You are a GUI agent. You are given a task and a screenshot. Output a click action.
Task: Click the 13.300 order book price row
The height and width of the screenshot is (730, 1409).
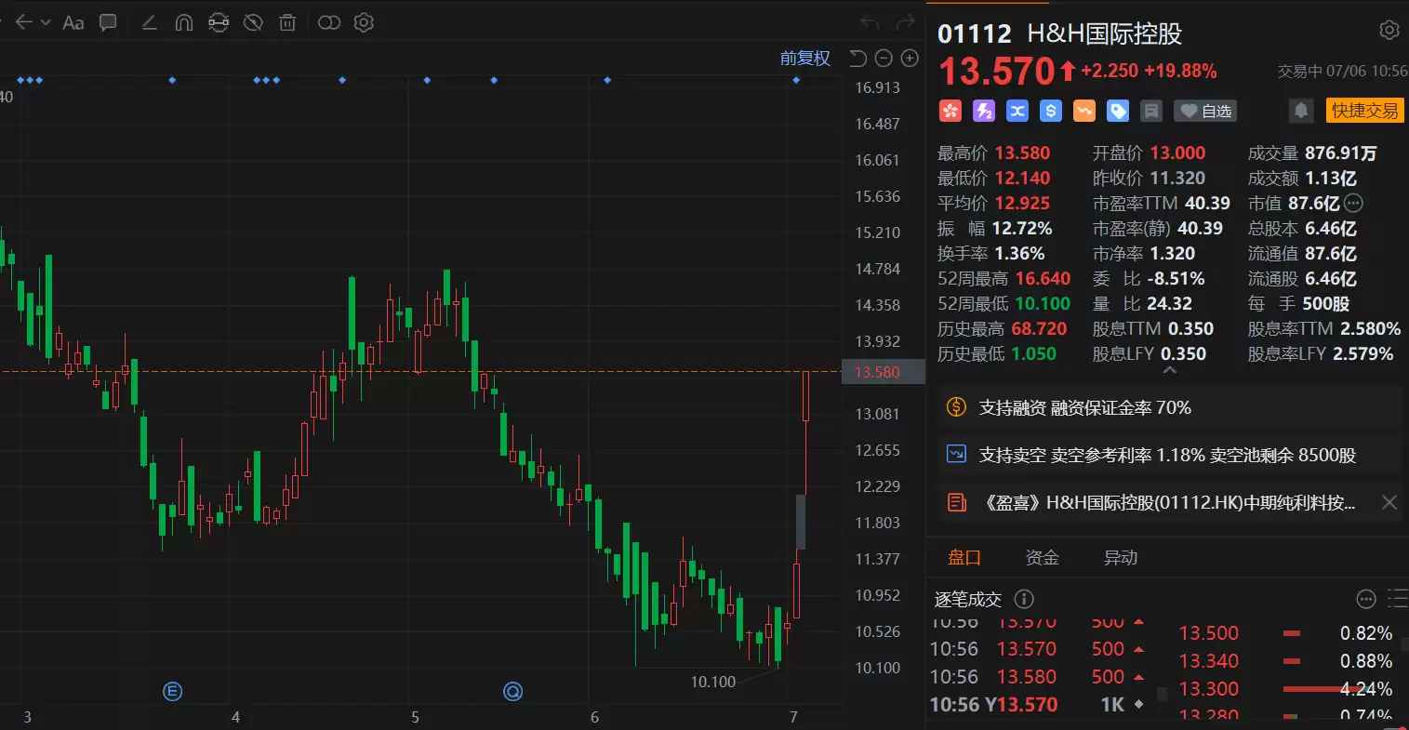point(1286,689)
